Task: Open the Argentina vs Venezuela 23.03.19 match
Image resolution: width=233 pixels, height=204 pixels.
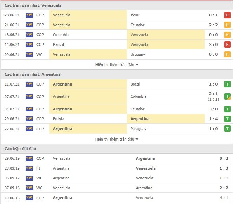Action: 116,168
